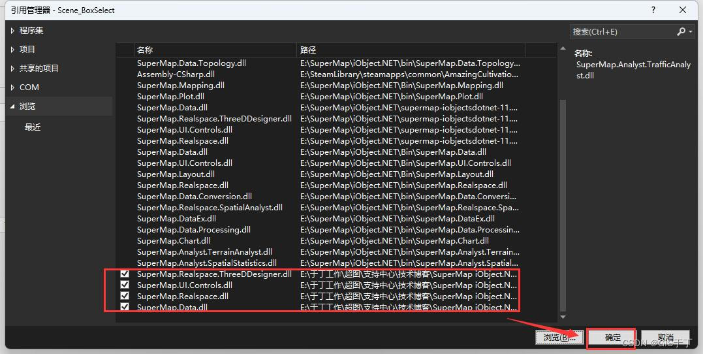
Task: Click the Bin\SuperMap.Layout.dll path cell
Action: point(397,174)
